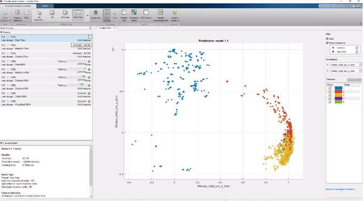This screenshot has width=364, height=201.
Task: Toggle Show checkbox for class 4
Action: (x=330, y=99)
